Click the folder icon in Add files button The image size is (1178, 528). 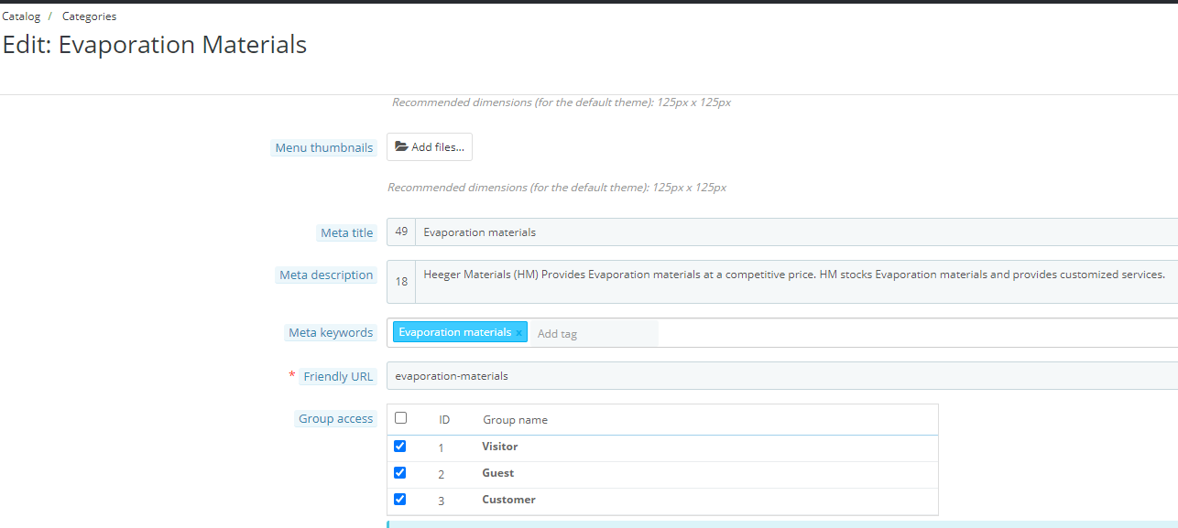(401, 147)
